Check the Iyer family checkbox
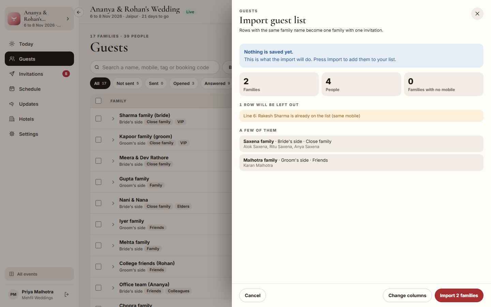The image size is (491, 307). (99, 224)
